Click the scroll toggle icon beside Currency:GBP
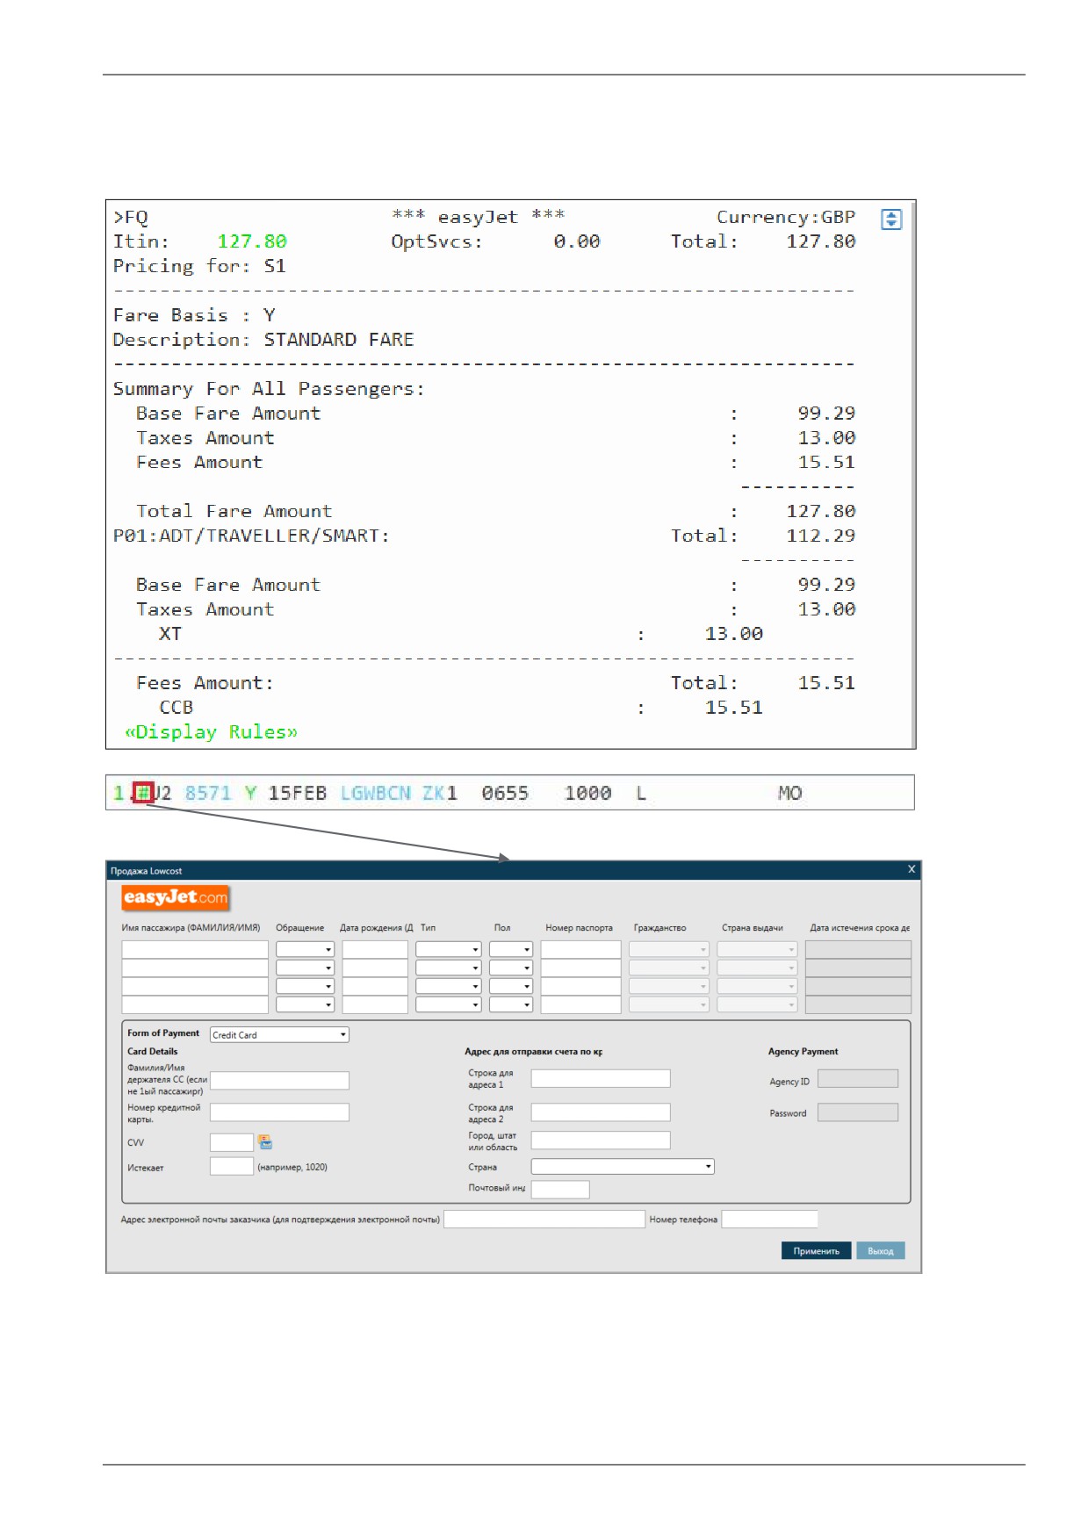The width and height of the screenshot is (1088, 1540). (x=891, y=219)
